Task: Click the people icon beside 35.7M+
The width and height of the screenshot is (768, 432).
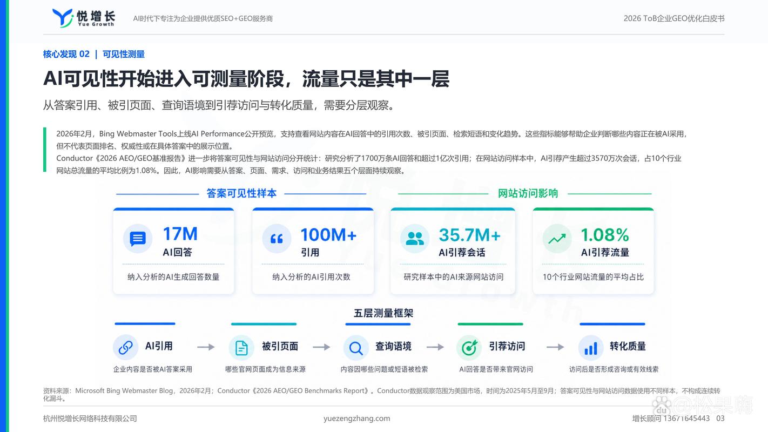Action: click(x=415, y=239)
